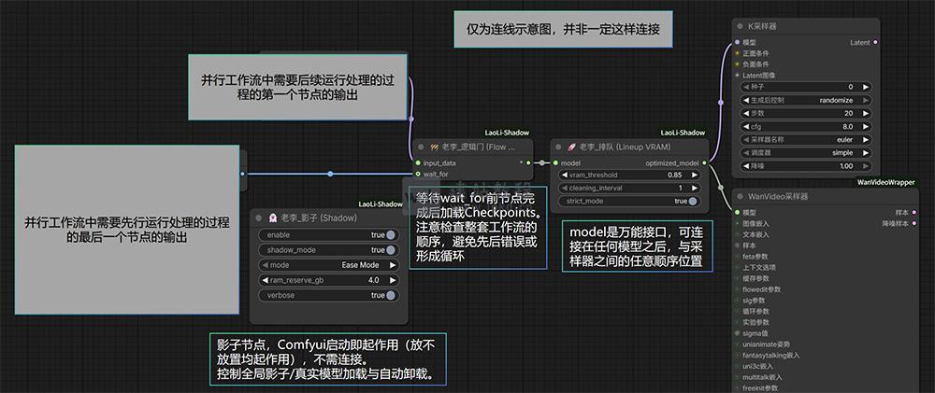
Task: Select previous 生成后控制 option with left arrow
Action: click(x=745, y=100)
